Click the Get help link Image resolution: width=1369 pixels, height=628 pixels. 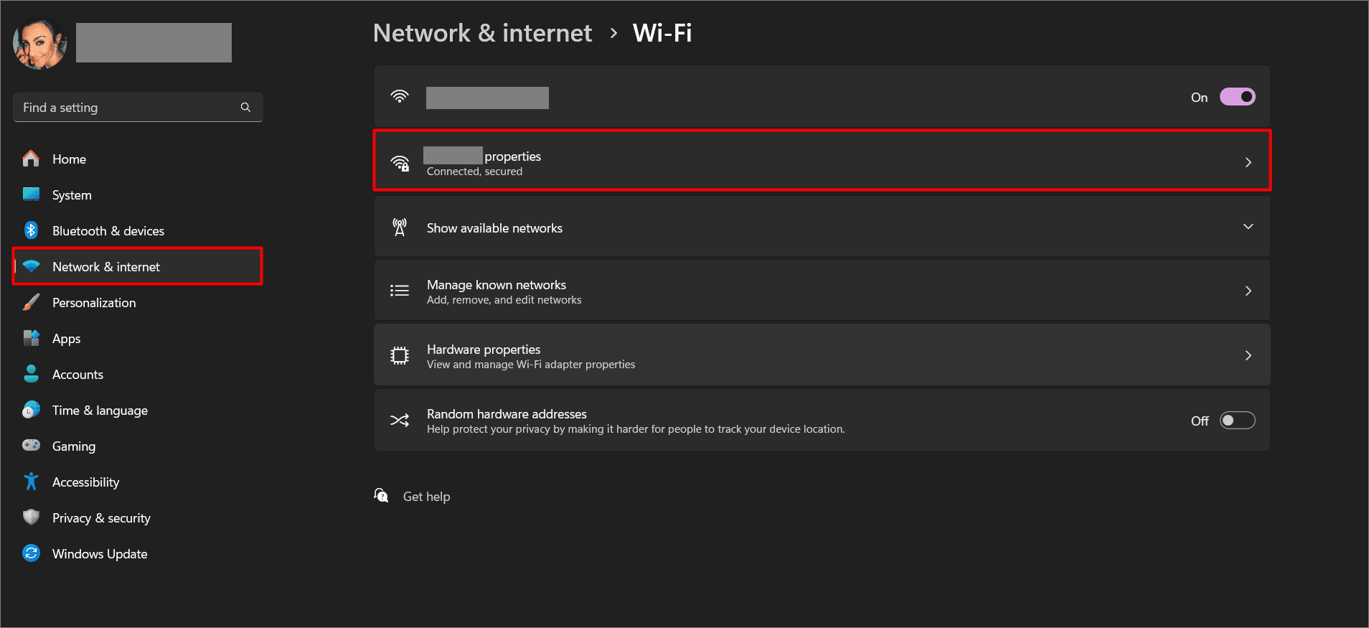[x=426, y=496]
